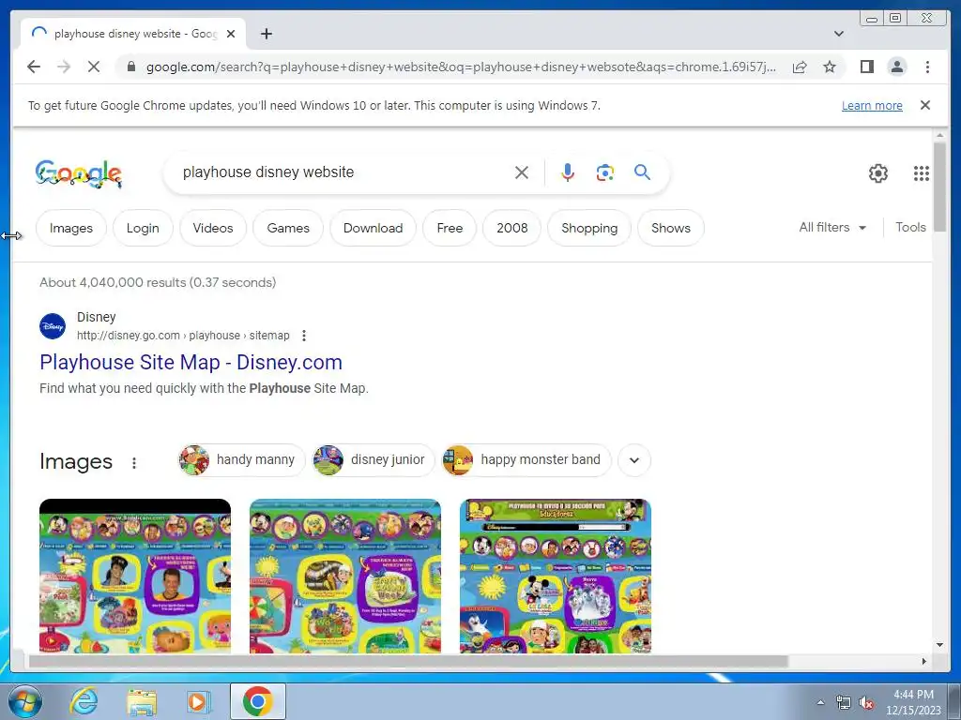The width and height of the screenshot is (961, 720).
Task: Open the Learn more link
Action: (x=872, y=105)
